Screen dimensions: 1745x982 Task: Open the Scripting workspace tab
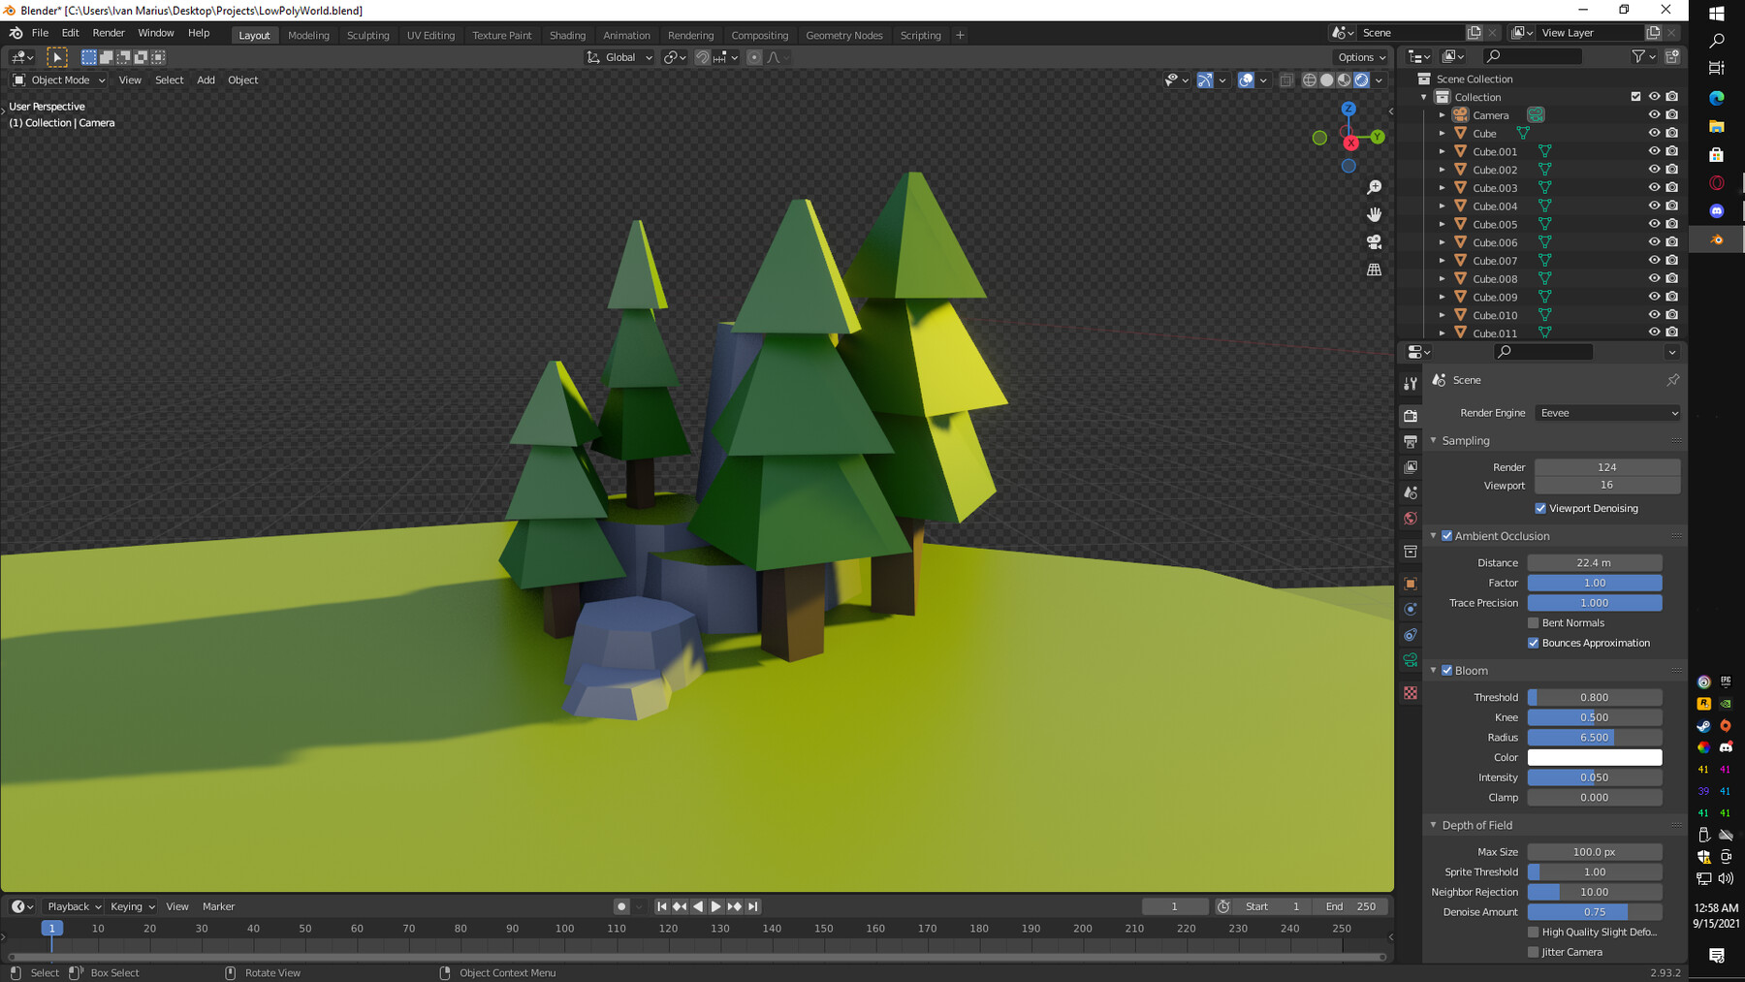pos(920,35)
